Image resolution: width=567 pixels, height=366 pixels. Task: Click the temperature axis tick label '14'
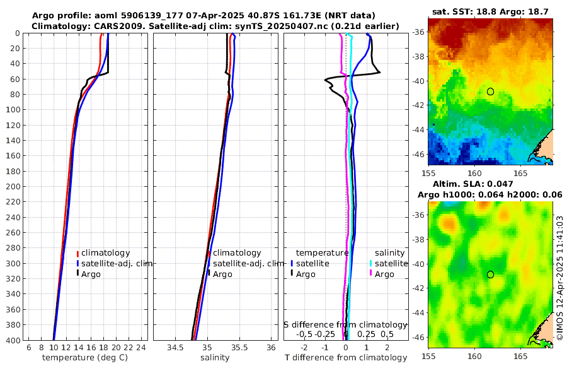pyautogui.click(x=79, y=348)
